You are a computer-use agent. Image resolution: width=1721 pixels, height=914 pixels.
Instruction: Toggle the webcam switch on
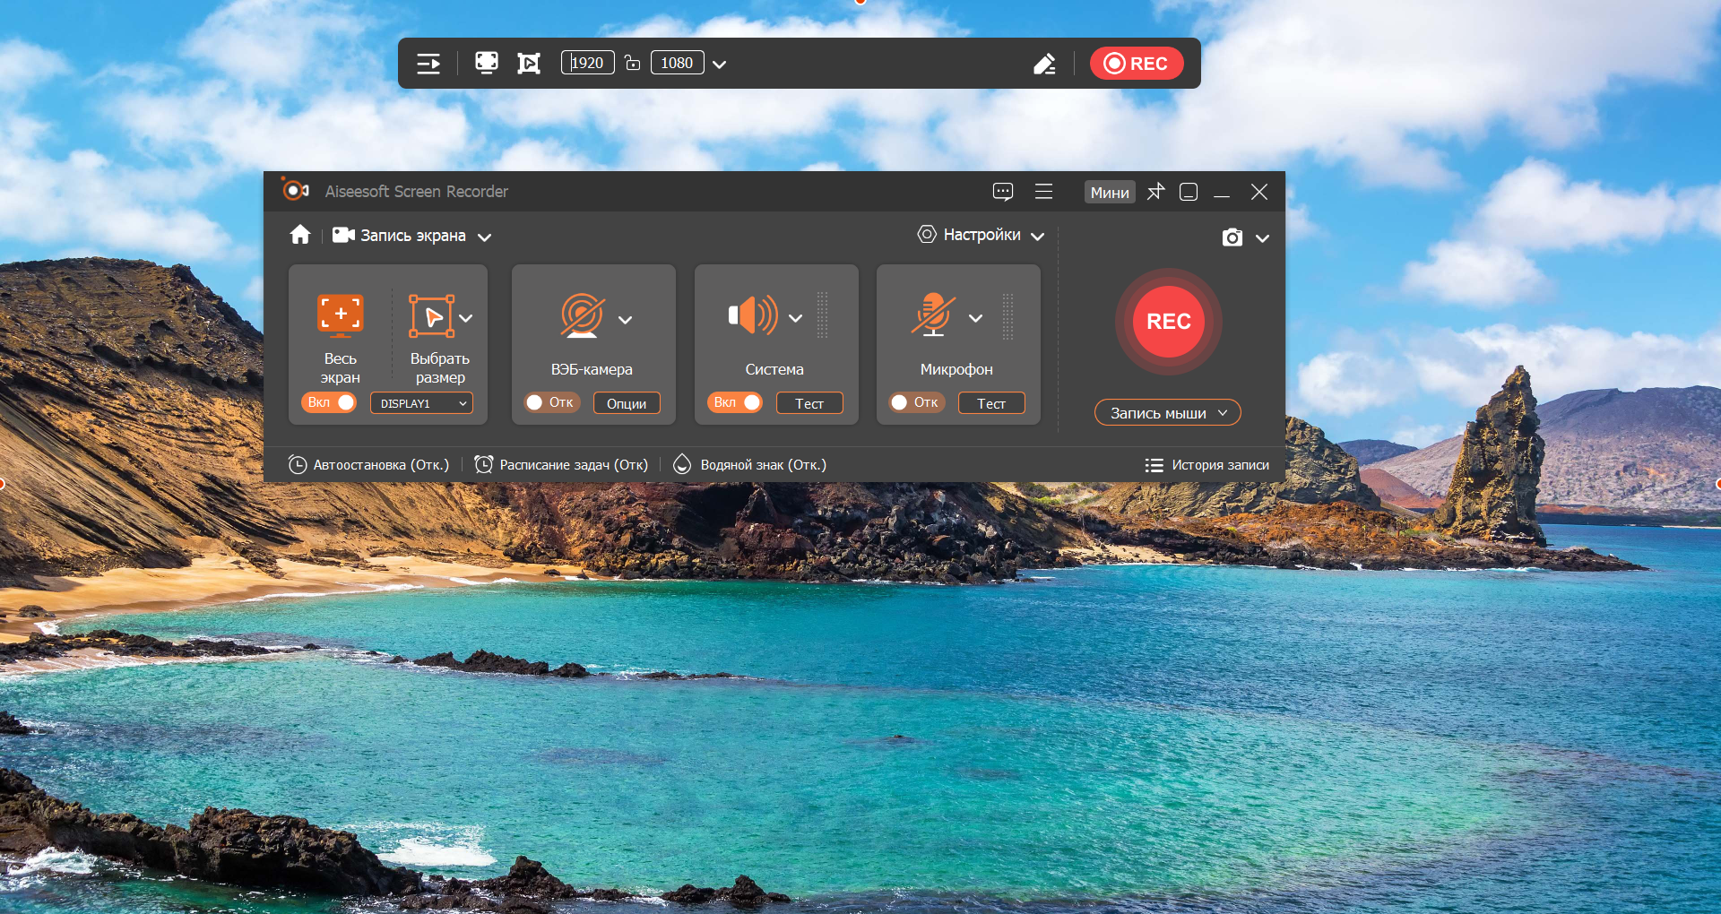pyautogui.click(x=551, y=402)
